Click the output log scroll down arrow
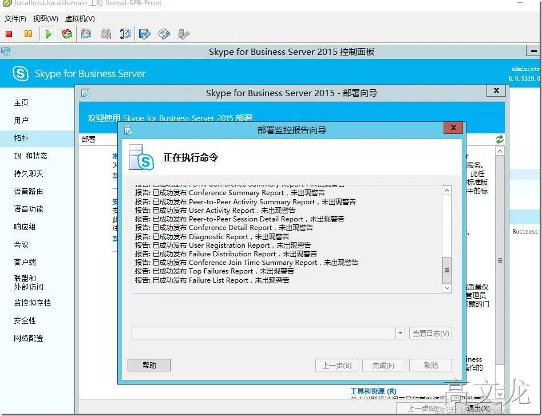 pos(447,288)
